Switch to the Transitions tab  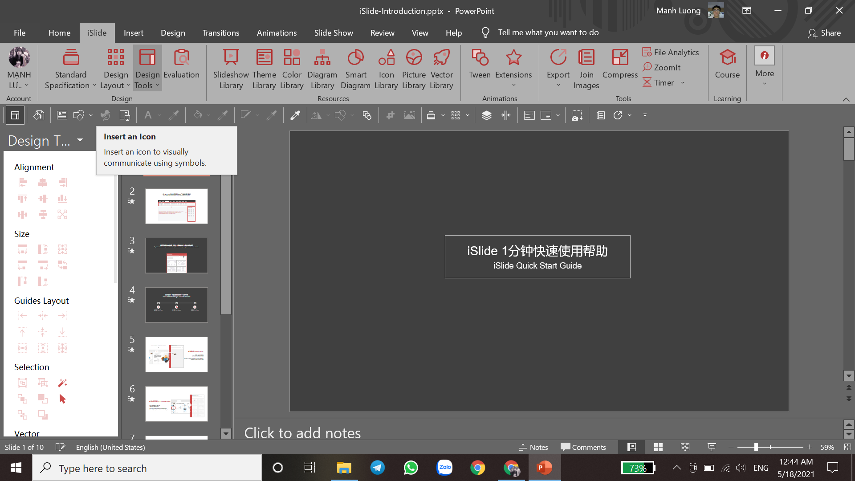221,33
